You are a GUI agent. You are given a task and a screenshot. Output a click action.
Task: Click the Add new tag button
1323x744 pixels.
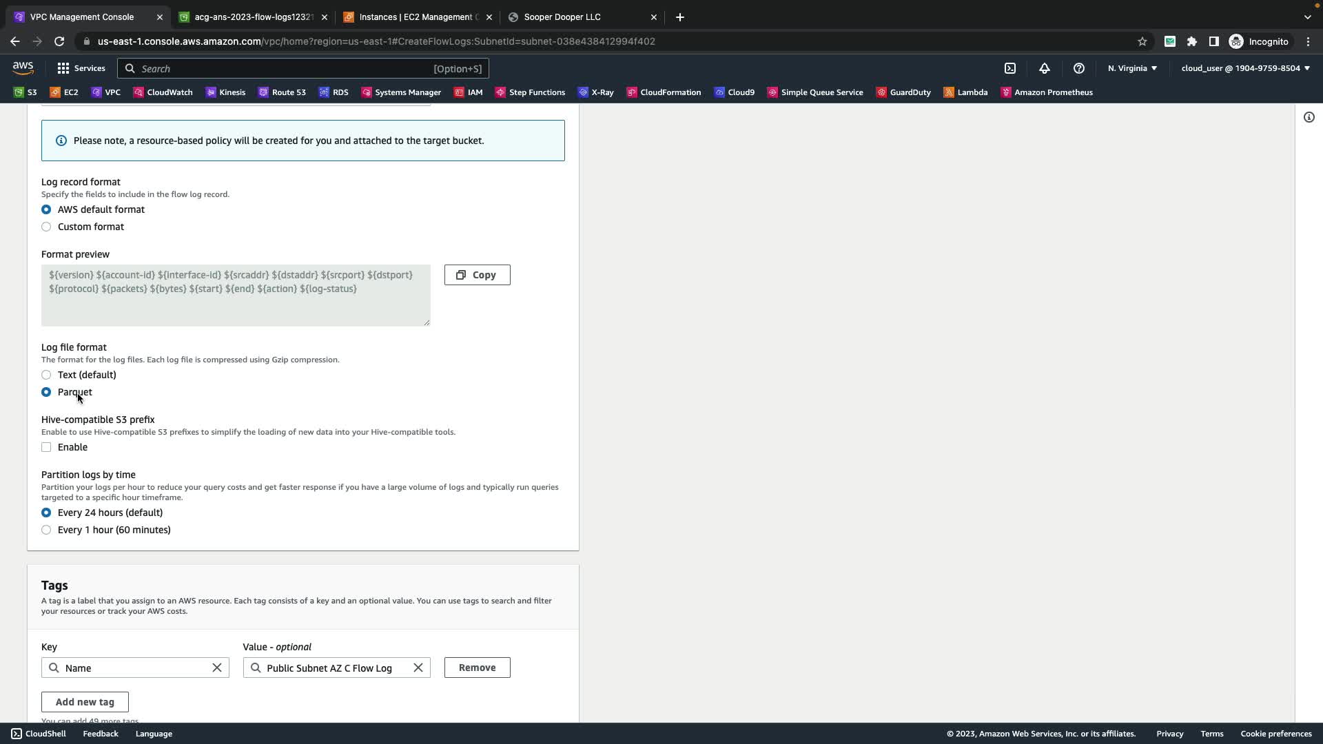(85, 702)
